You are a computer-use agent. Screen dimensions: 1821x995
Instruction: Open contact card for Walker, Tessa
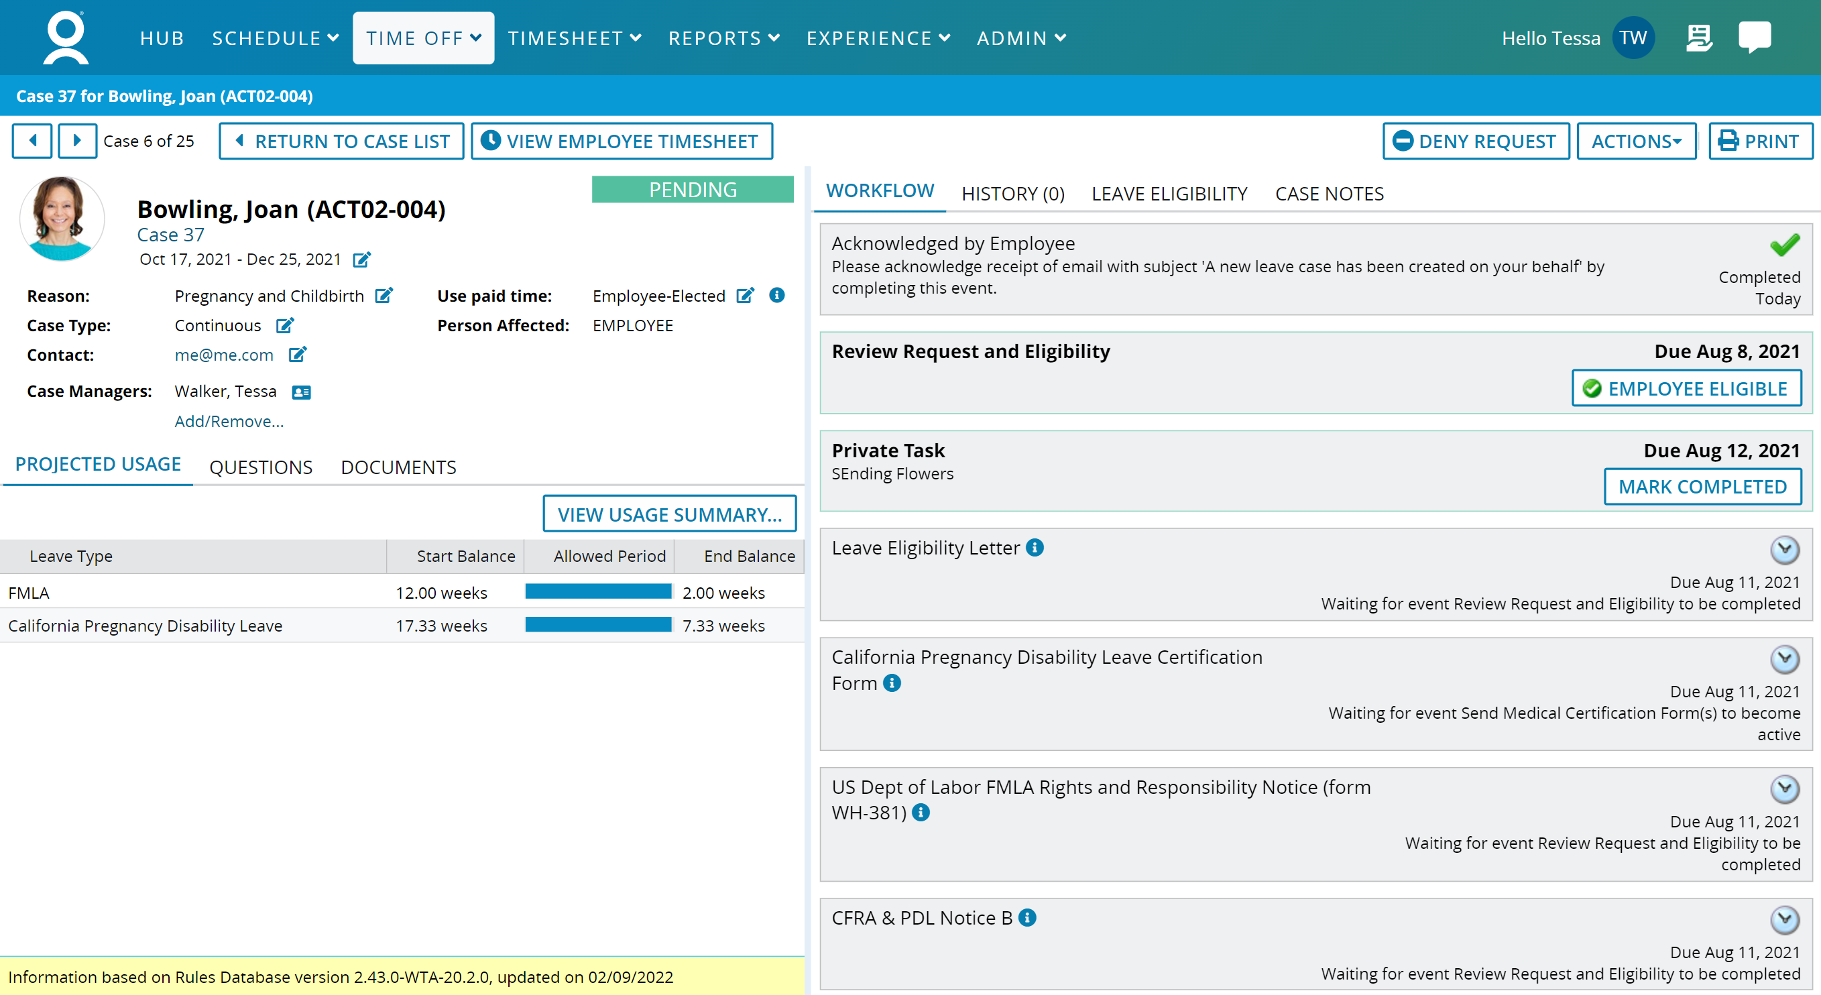click(x=300, y=392)
